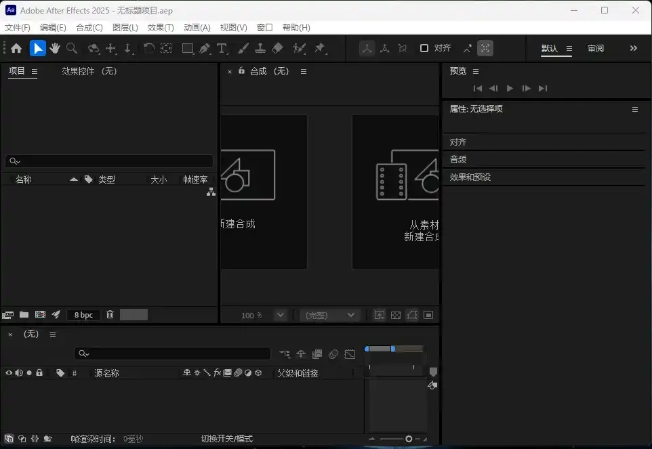Open a new folder in the Project panel
The width and height of the screenshot is (652, 449).
(24, 314)
